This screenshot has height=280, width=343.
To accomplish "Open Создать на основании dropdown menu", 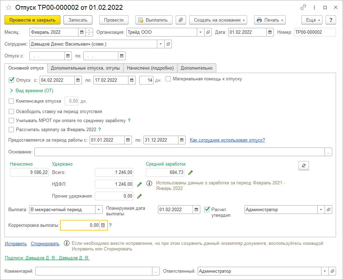I will pyautogui.click(x=218, y=20).
